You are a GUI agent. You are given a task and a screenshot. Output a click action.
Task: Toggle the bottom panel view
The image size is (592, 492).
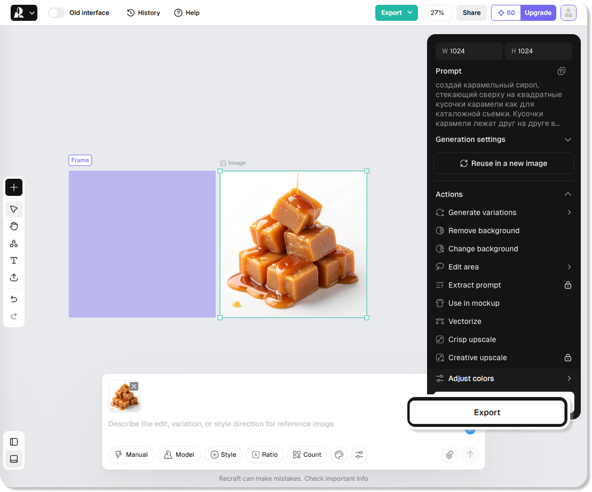coord(14,459)
